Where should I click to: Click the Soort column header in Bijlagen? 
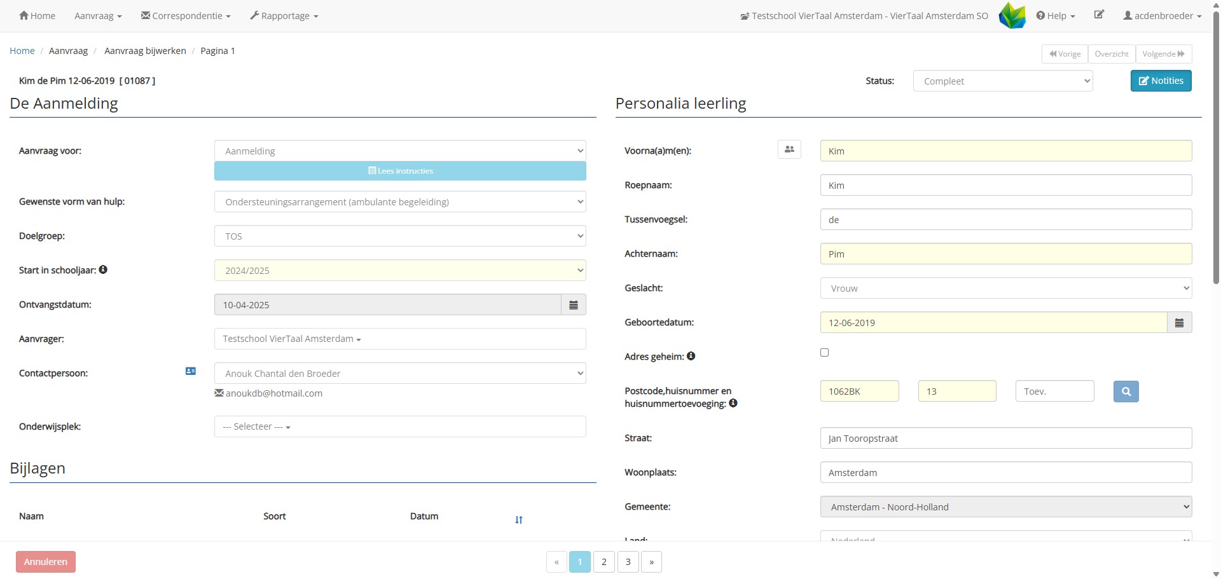point(275,516)
